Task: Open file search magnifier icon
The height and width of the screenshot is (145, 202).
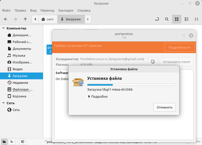Action: click(x=167, y=19)
